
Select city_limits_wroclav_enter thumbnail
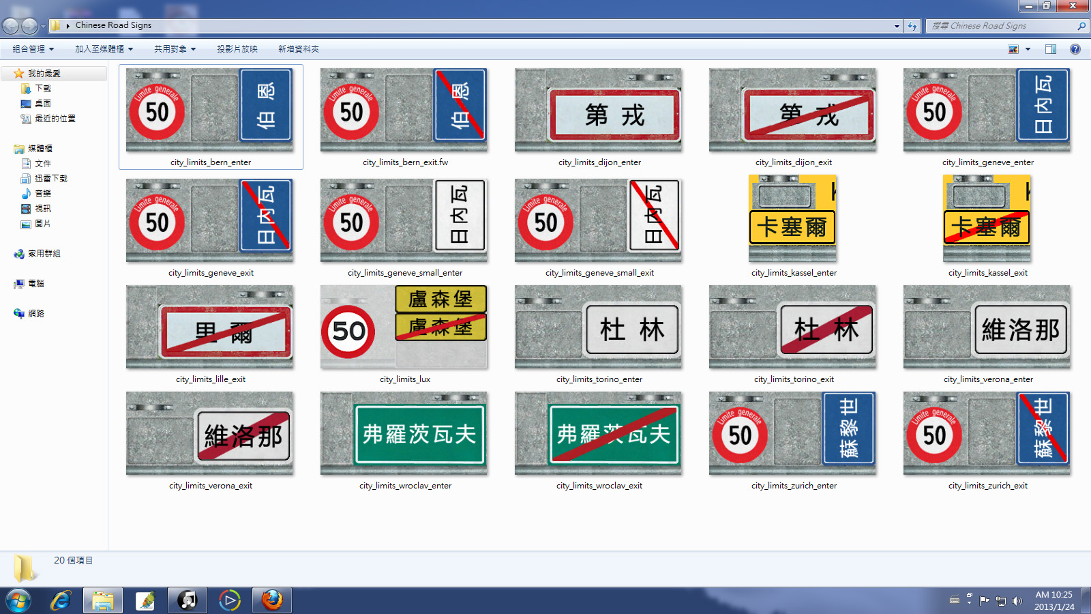coord(404,434)
